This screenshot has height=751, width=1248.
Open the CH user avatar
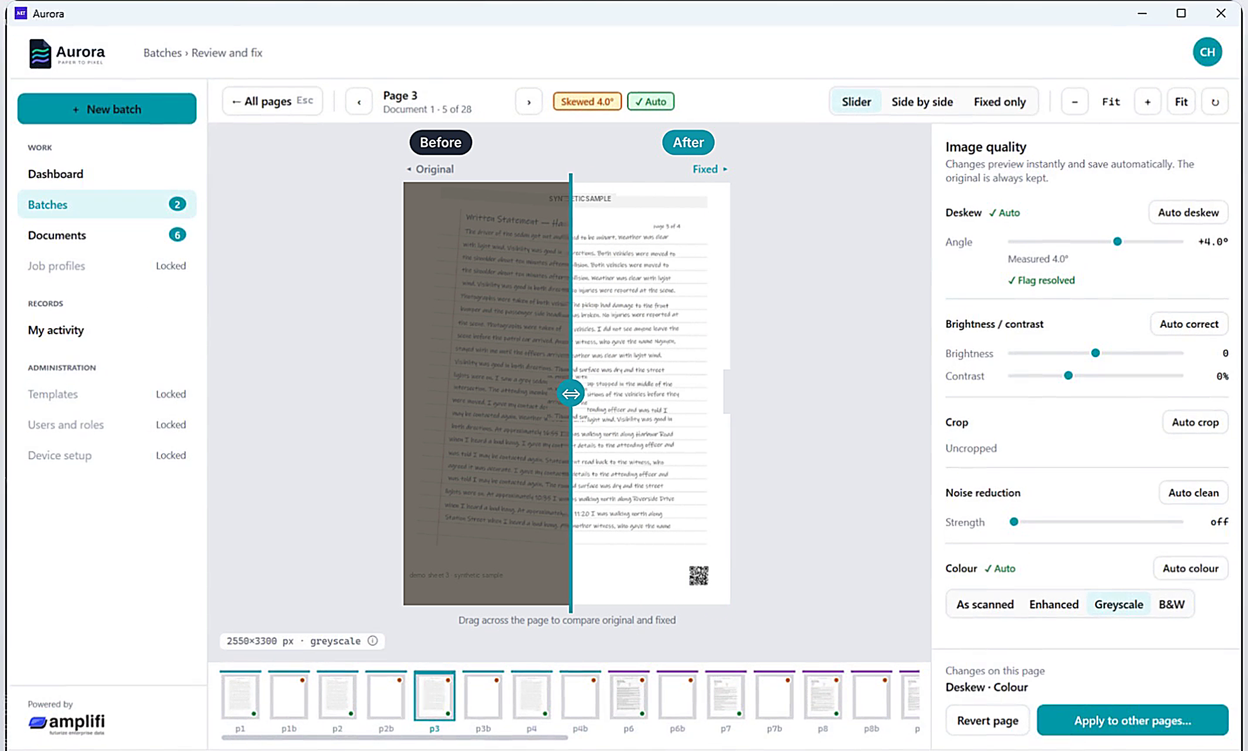(1207, 52)
